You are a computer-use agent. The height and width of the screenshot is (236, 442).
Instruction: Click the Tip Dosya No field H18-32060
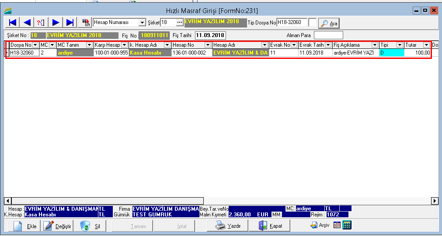click(292, 23)
